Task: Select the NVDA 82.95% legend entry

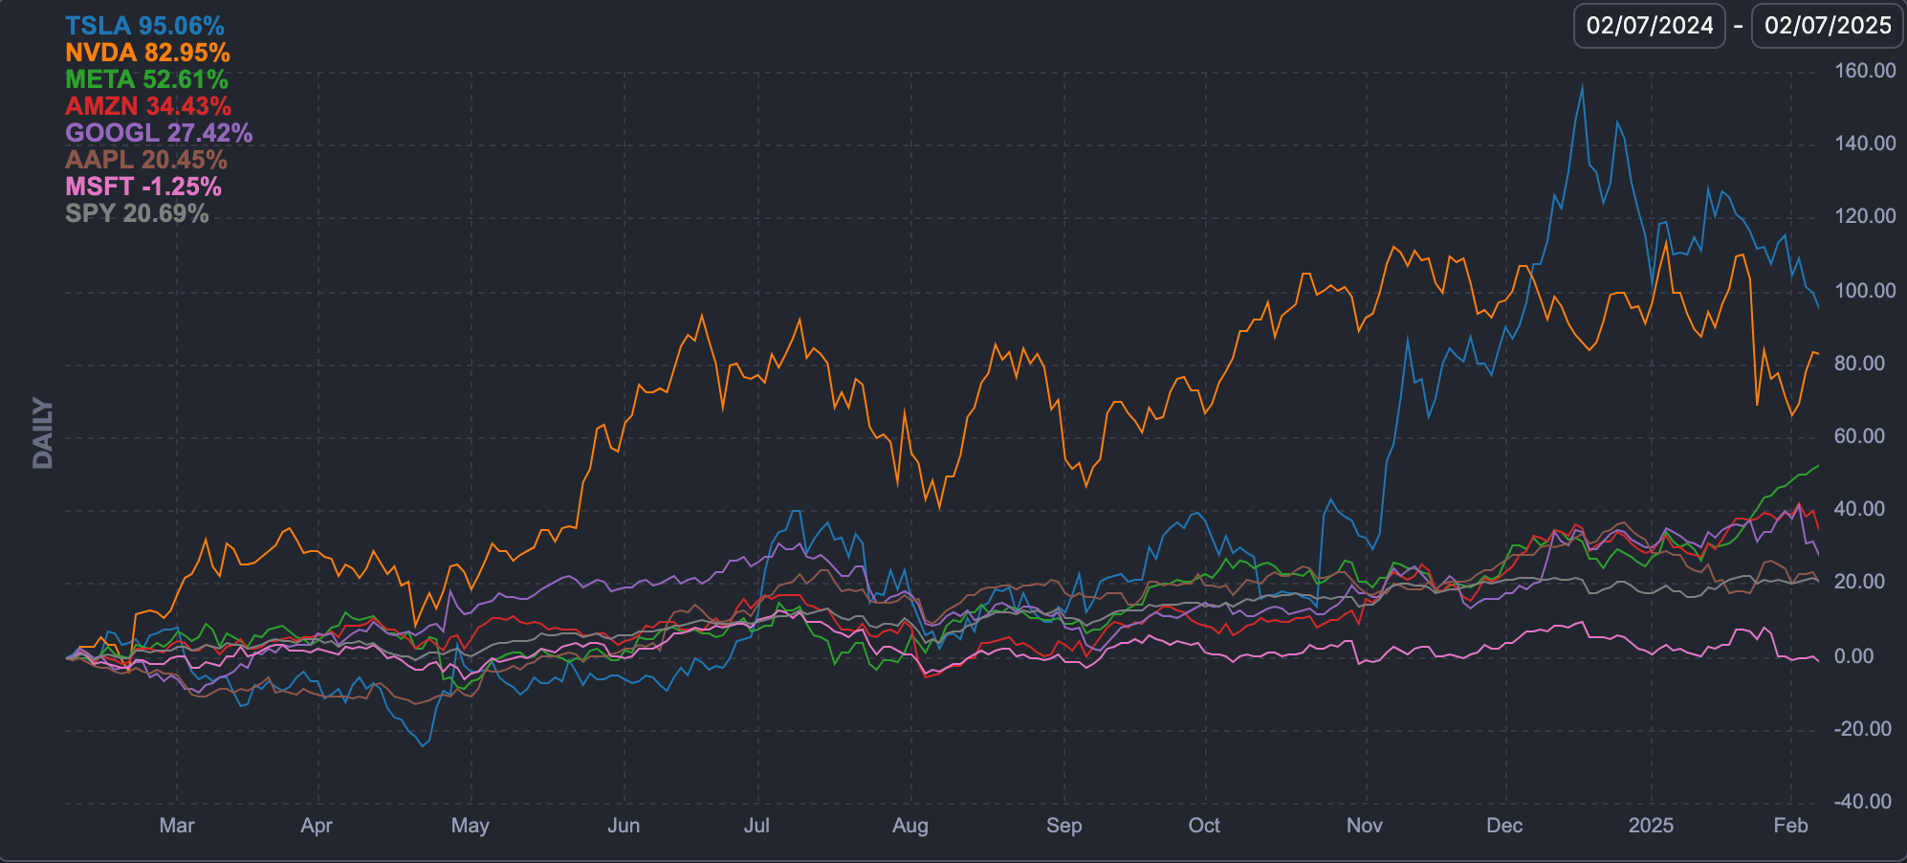Action: [x=147, y=53]
